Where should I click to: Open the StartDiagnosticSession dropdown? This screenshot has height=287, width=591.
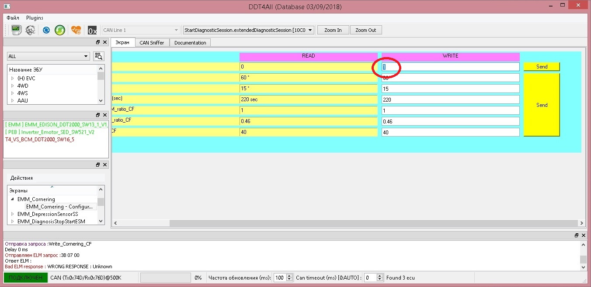[248, 30]
